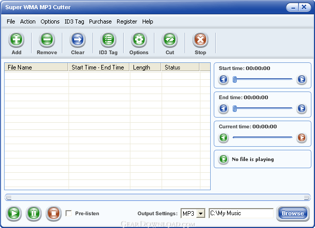This screenshot has width=315, height=228.
Task: Open the Help menu
Action: click(x=148, y=21)
